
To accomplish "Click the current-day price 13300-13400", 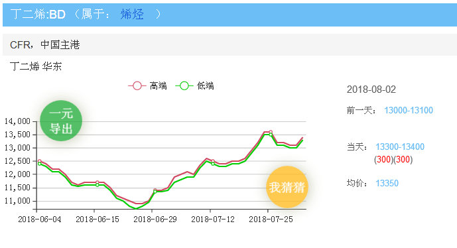I will coord(400,147).
